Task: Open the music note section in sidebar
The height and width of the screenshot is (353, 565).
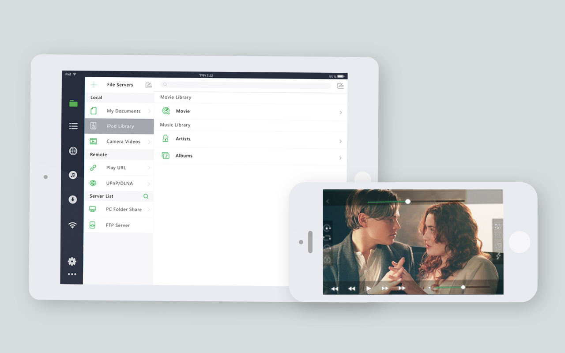Action: click(x=73, y=175)
